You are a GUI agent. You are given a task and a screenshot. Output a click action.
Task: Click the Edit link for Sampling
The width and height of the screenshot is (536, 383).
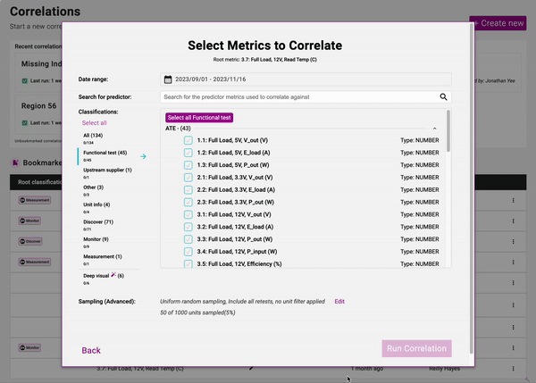coord(339,302)
